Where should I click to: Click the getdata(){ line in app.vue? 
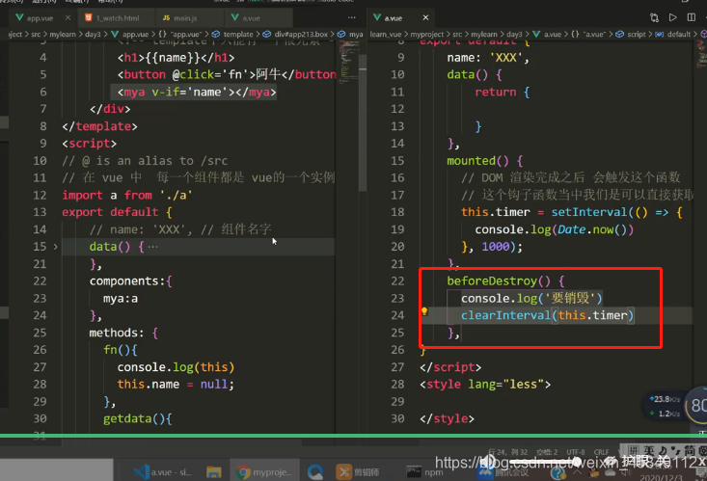pos(138,418)
